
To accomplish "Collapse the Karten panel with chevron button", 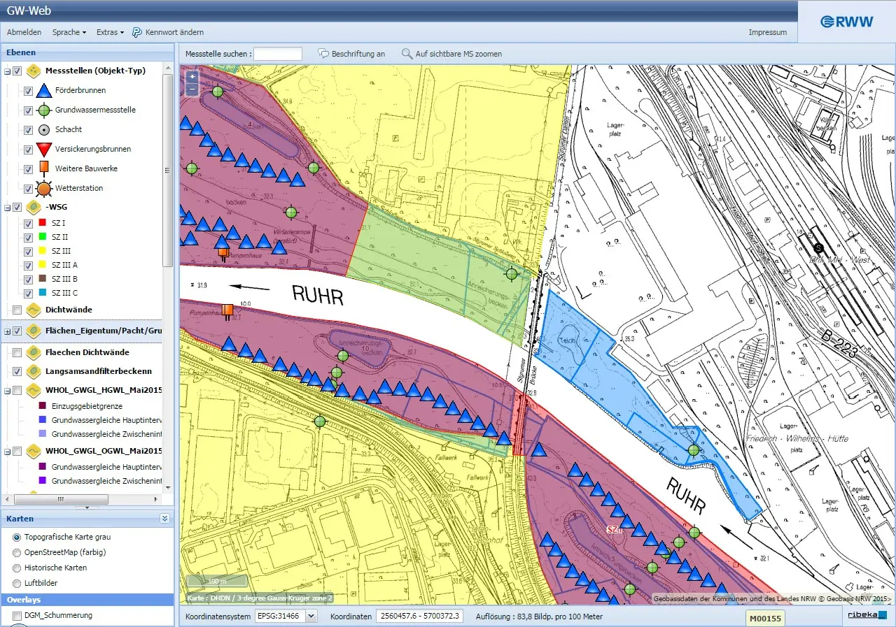I will point(164,519).
